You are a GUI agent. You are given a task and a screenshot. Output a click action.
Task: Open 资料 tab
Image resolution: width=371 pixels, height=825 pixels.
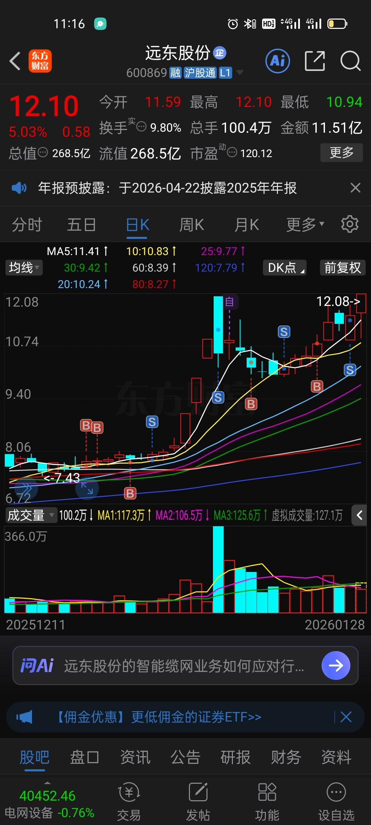click(x=336, y=757)
